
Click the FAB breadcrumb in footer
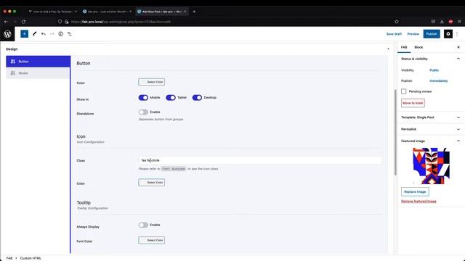(9, 258)
